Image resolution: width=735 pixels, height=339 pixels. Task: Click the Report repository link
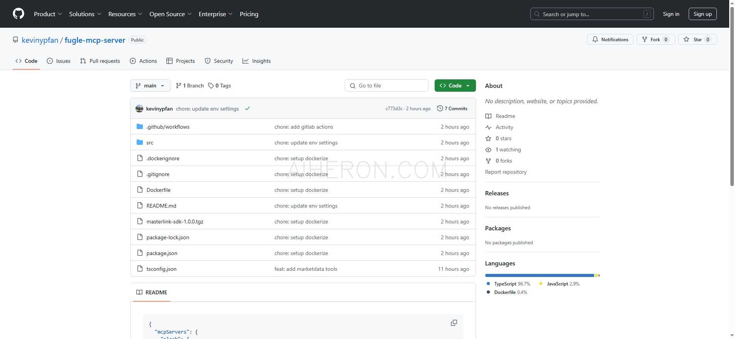506,172
